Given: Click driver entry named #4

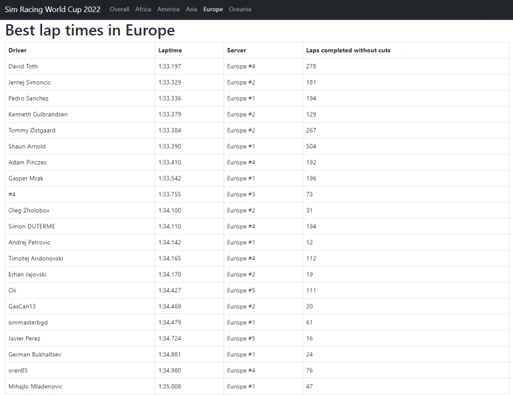Looking at the screenshot, I should pos(12,195).
